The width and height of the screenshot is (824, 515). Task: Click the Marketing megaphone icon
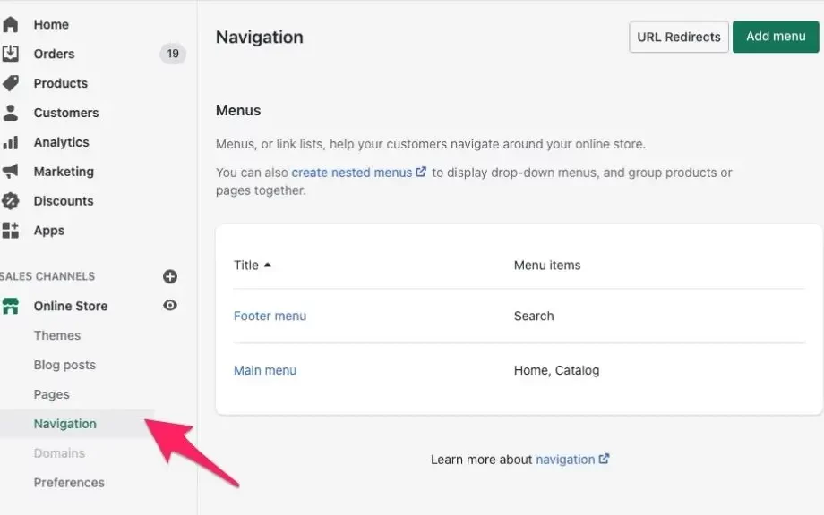tap(12, 172)
